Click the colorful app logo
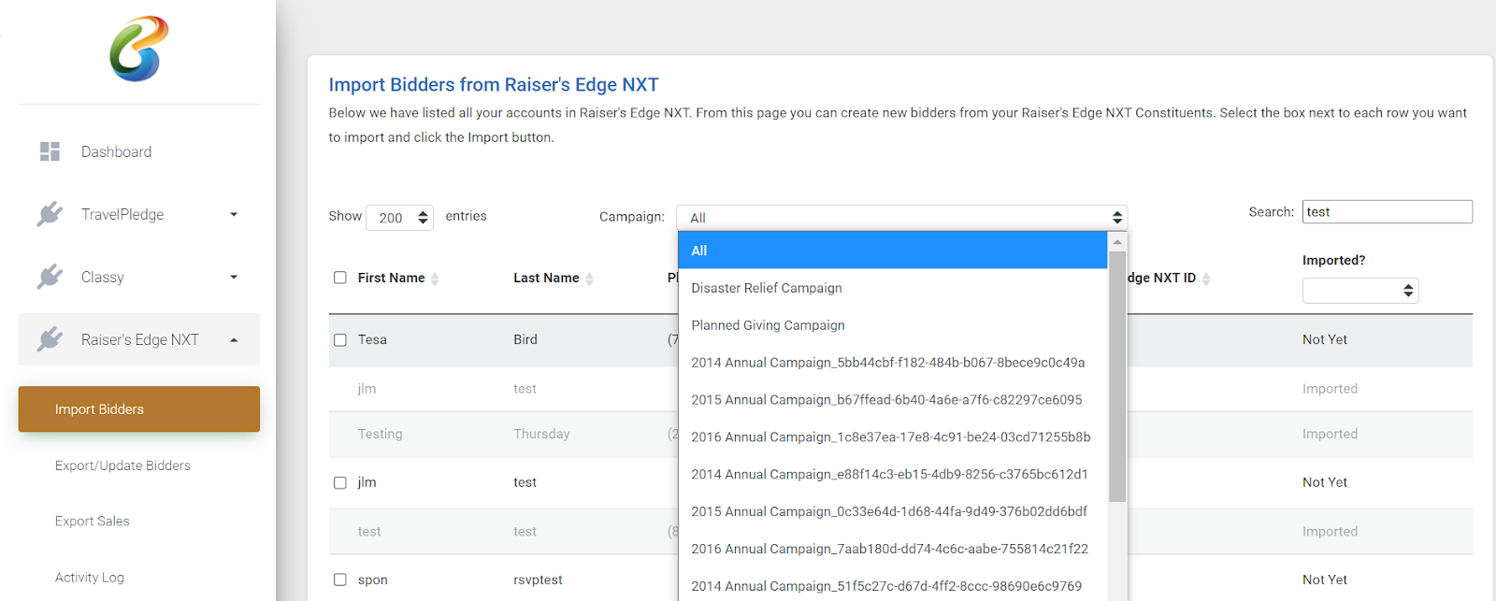 [x=139, y=49]
